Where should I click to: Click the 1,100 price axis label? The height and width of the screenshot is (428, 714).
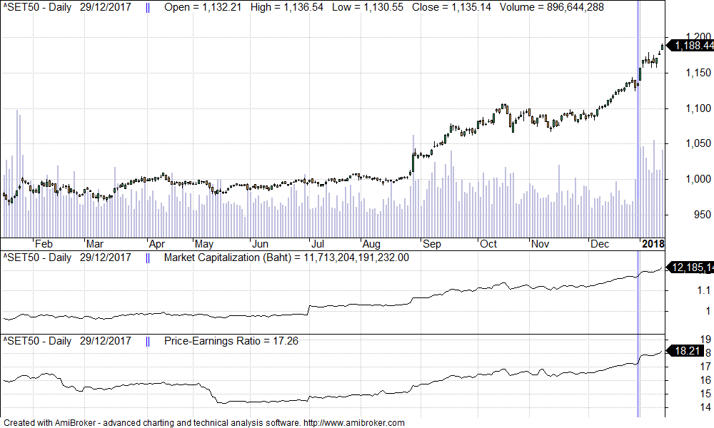[x=695, y=108]
